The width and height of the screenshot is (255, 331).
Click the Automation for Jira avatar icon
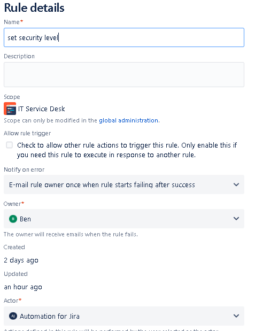pos(13,316)
